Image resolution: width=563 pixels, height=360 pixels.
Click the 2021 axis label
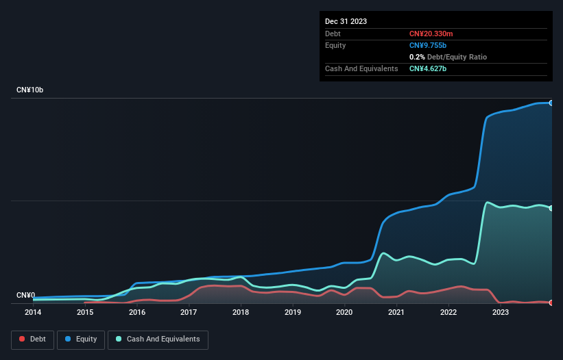coord(396,312)
